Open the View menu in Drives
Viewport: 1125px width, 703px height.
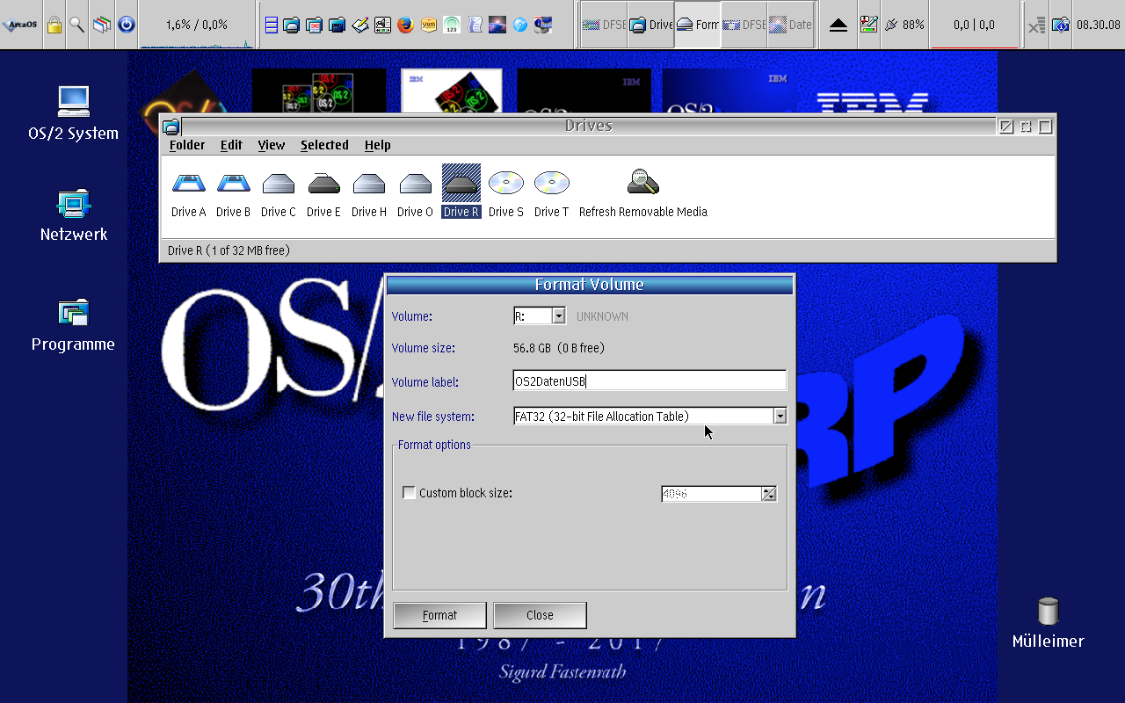click(272, 145)
